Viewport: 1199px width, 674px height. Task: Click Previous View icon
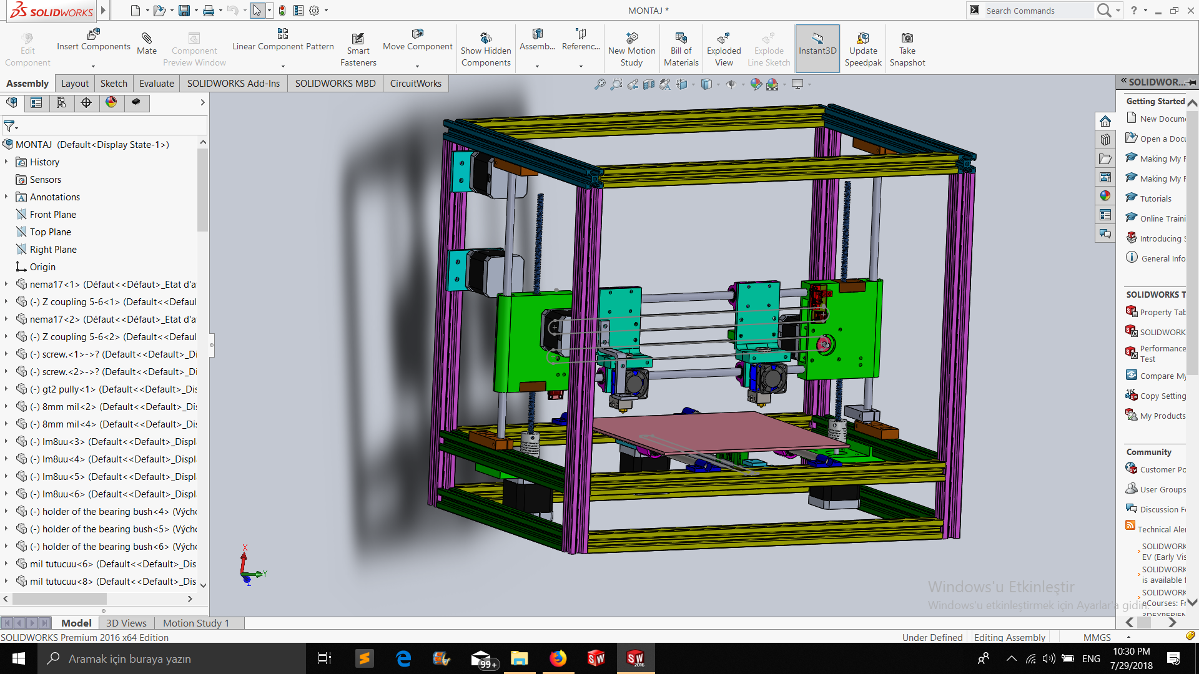coord(633,84)
